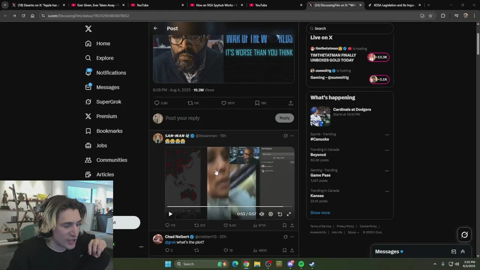This screenshot has width=480, height=270.
Task: Reload the page
Action: [x=23, y=16]
